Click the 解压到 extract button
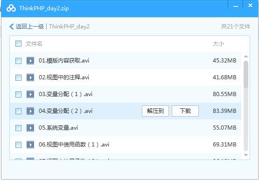 155,111
